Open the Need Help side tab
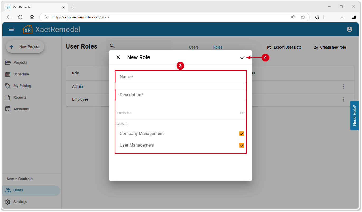Viewport: 362px width, 212px height. [x=354, y=115]
